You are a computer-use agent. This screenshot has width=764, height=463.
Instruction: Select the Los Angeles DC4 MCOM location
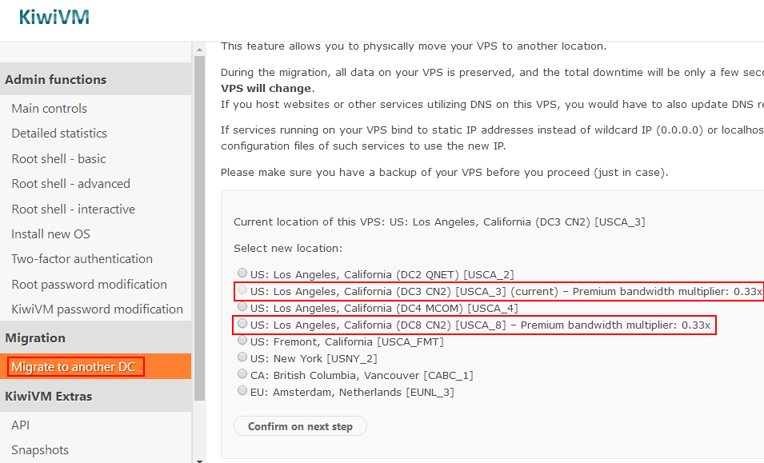(x=242, y=307)
